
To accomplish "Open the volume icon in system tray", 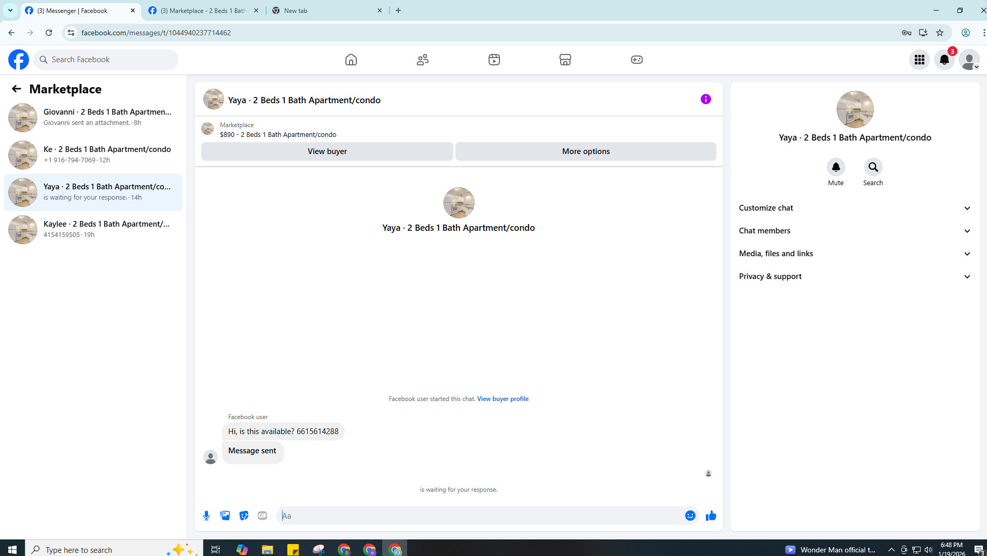I will (928, 549).
